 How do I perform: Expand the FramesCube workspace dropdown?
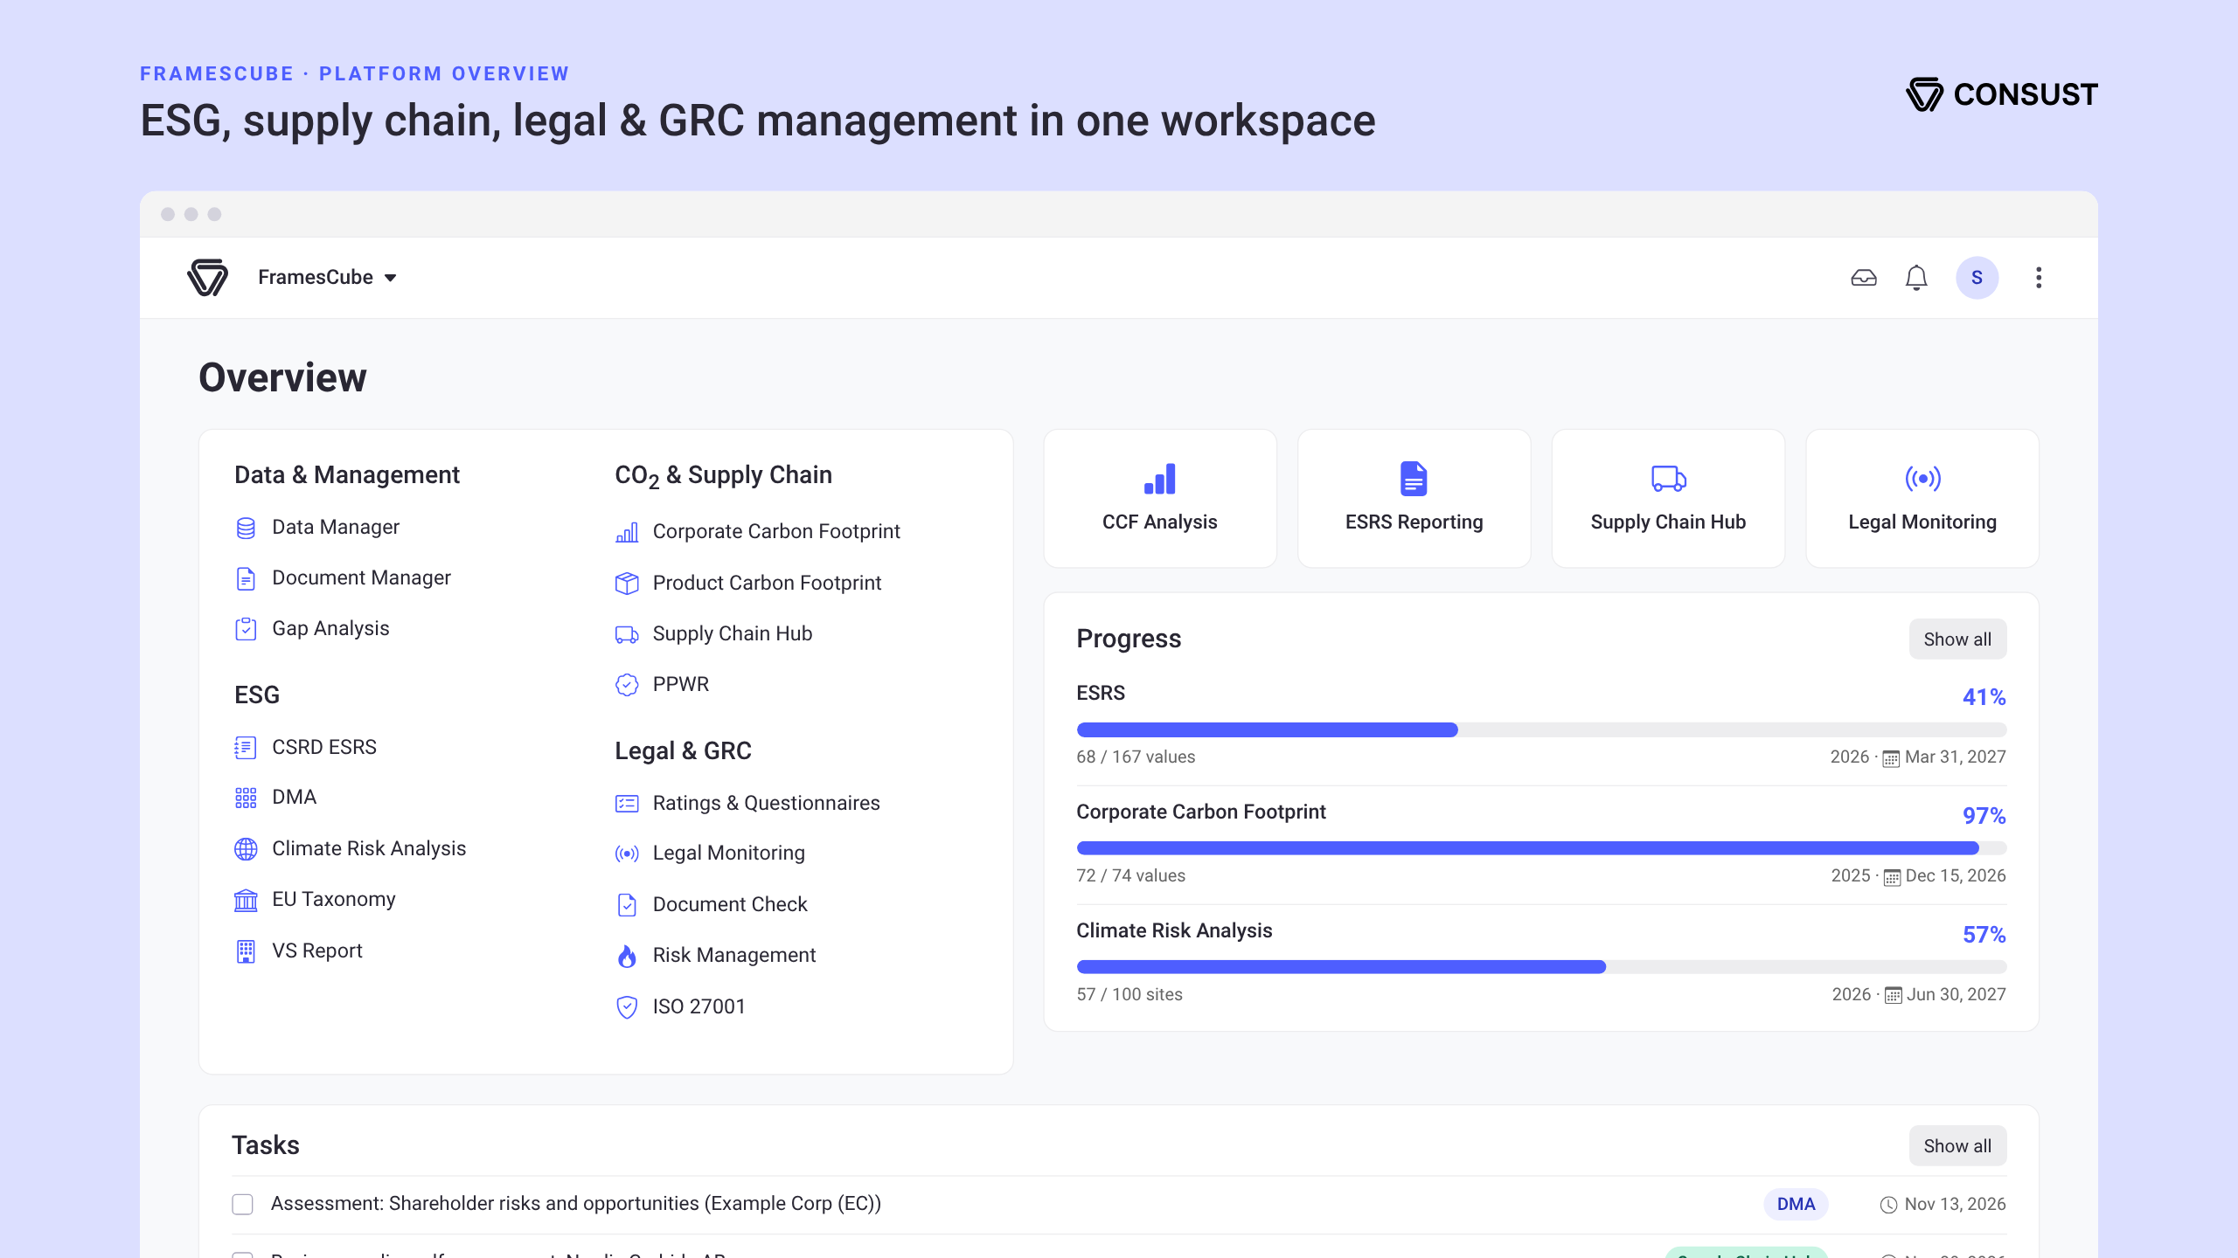328,278
